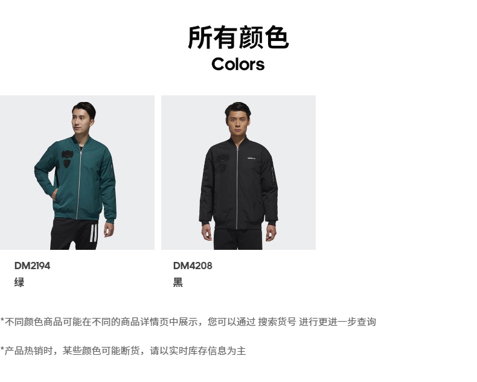Click the note about 不同颜色商品

188,322
